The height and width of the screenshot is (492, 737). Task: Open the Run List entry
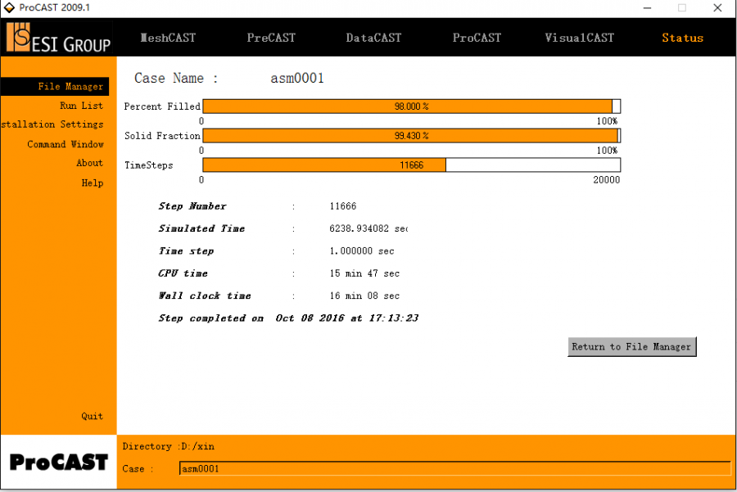[81, 106]
